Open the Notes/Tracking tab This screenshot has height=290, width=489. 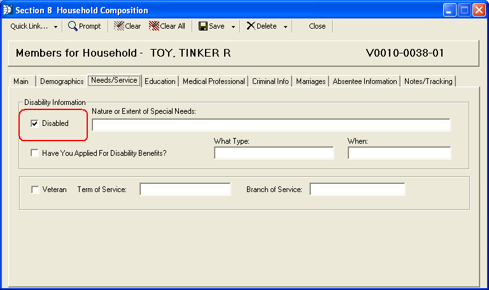pos(428,81)
